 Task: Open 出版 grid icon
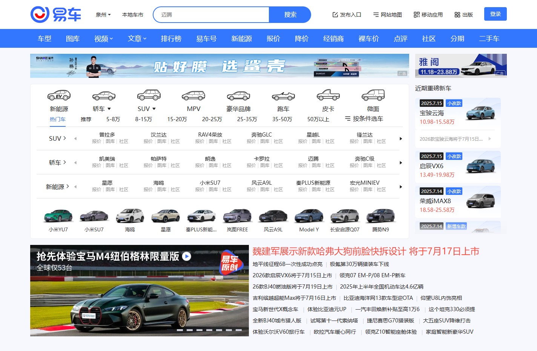[x=457, y=15]
